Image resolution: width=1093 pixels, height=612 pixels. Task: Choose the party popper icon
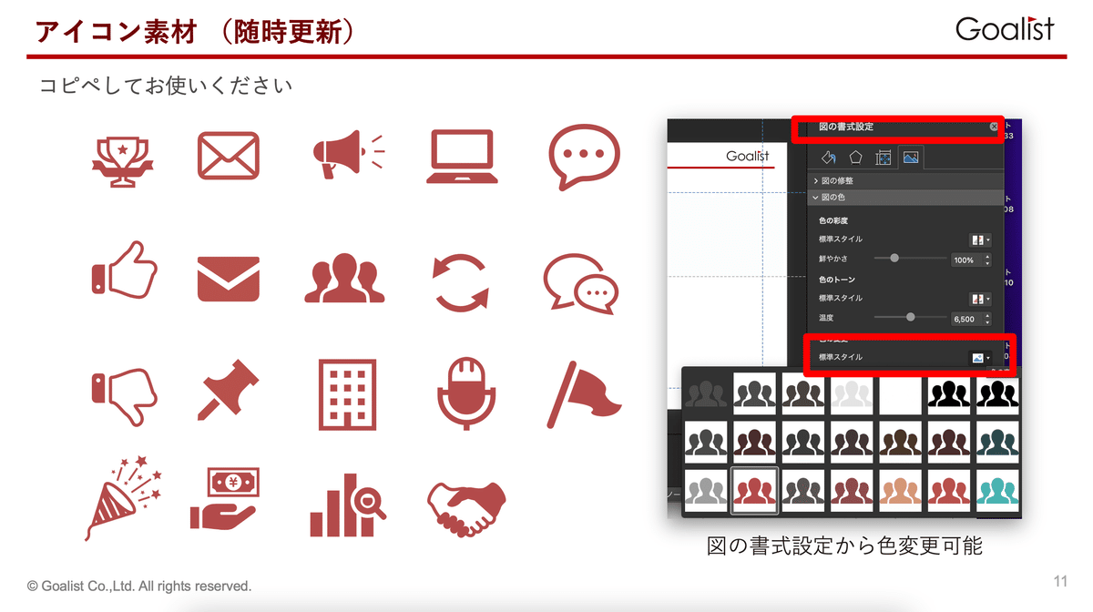click(x=124, y=497)
